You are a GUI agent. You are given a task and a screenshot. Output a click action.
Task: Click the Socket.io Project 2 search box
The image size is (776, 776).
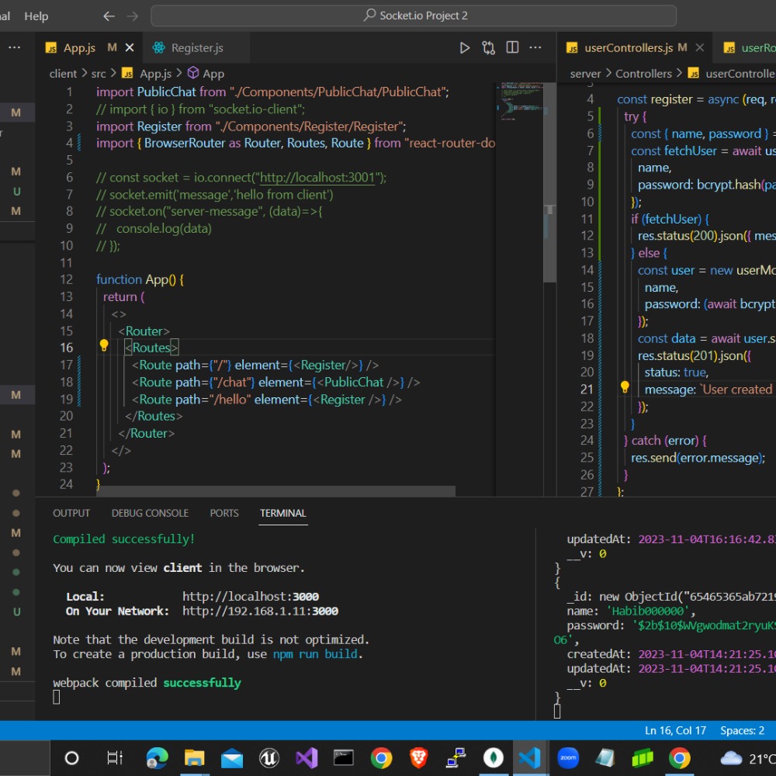tap(414, 16)
